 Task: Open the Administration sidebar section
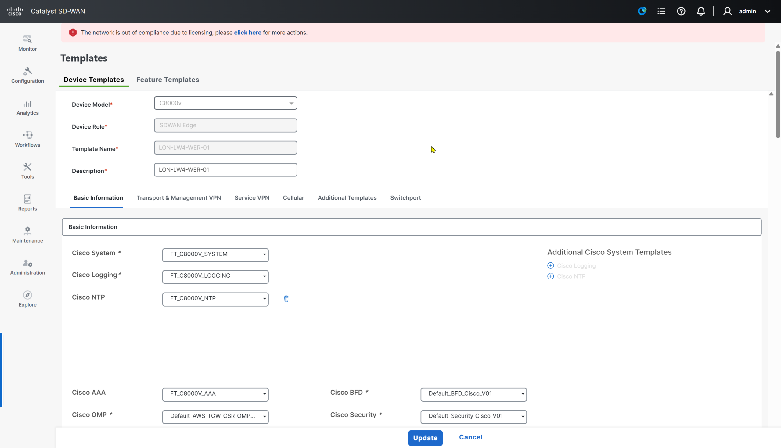pos(27,267)
